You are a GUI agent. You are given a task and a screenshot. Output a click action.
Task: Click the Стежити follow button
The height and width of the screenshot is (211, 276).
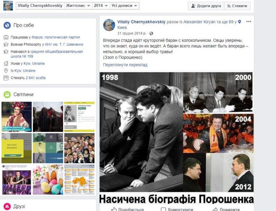(237, 6)
